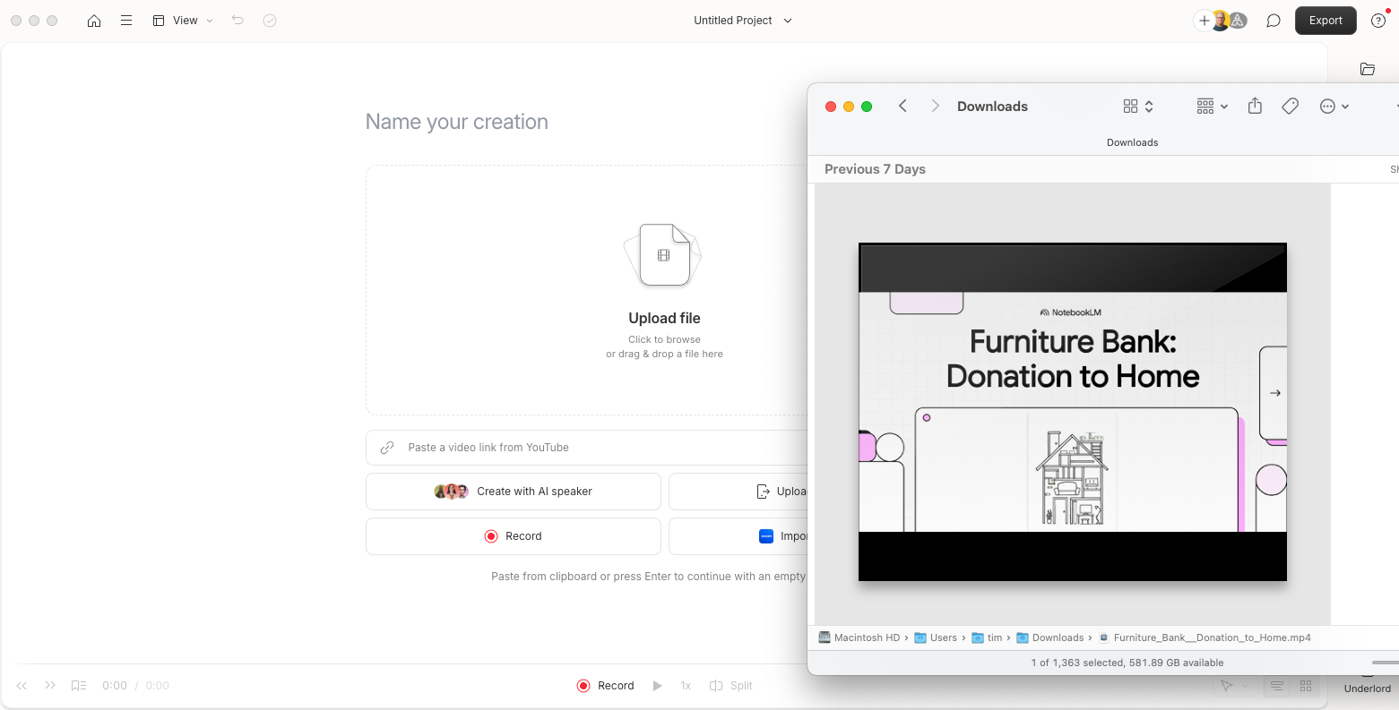
Task: Click the Finder tags icon
Action: pyautogui.click(x=1290, y=107)
